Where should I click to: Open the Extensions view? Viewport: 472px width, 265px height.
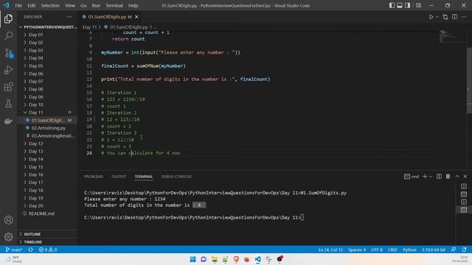(x=8, y=87)
